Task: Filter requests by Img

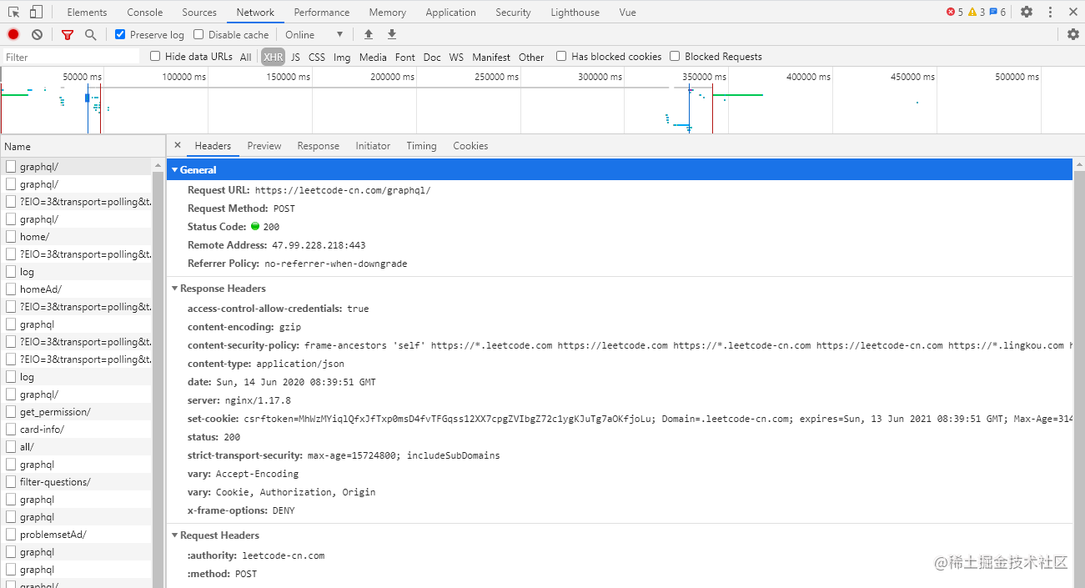Action: (342, 57)
